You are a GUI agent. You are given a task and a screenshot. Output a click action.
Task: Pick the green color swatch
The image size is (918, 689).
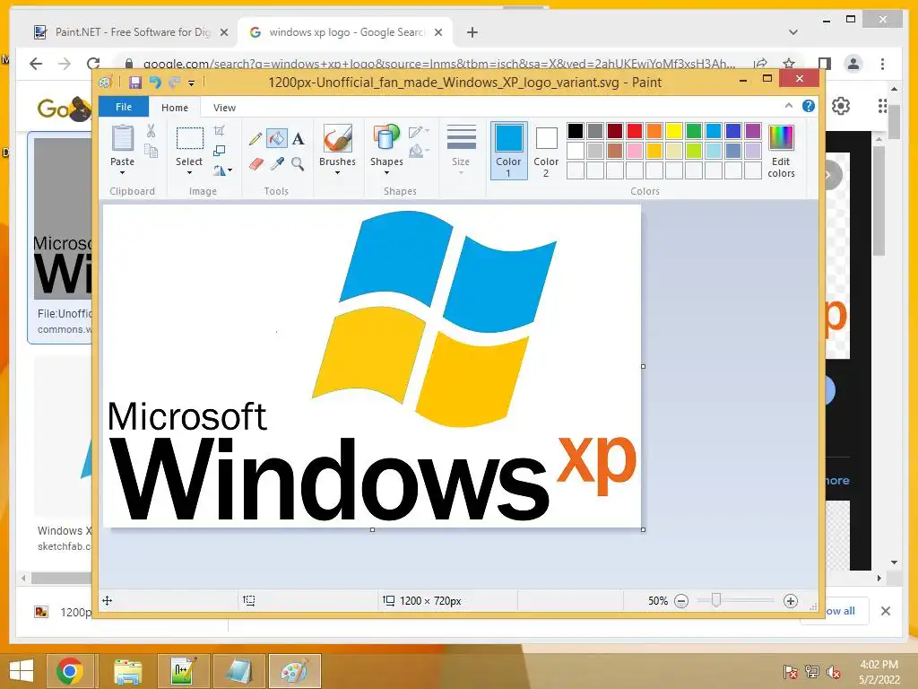click(x=694, y=131)
